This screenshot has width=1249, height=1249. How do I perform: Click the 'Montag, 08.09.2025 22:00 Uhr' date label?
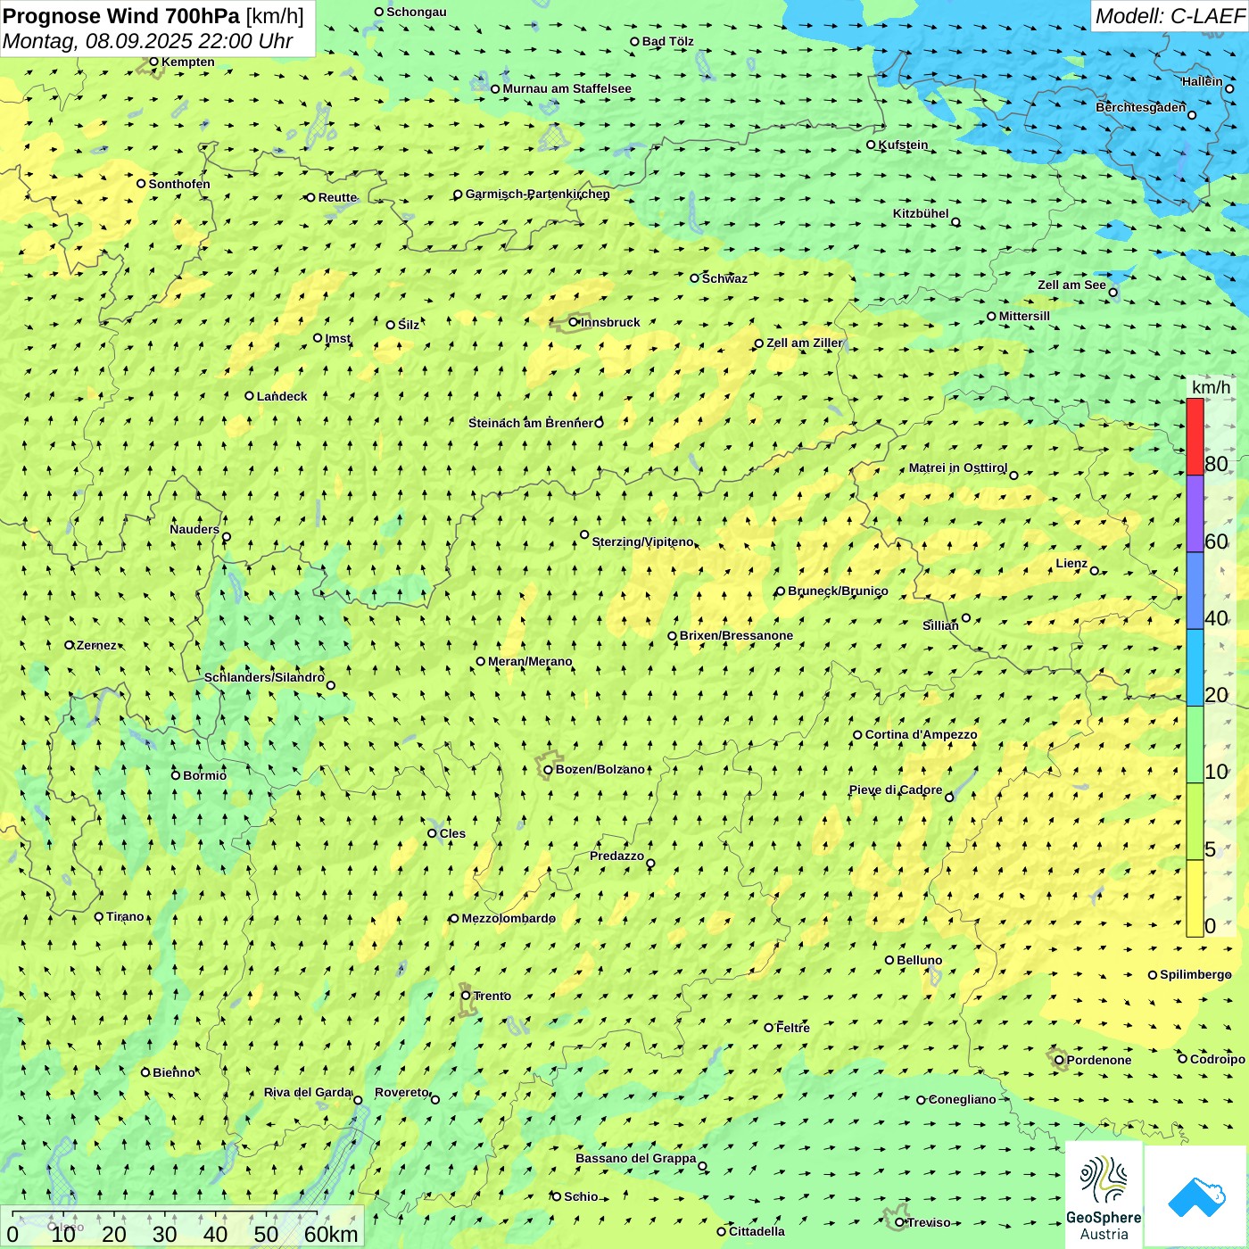147,41
